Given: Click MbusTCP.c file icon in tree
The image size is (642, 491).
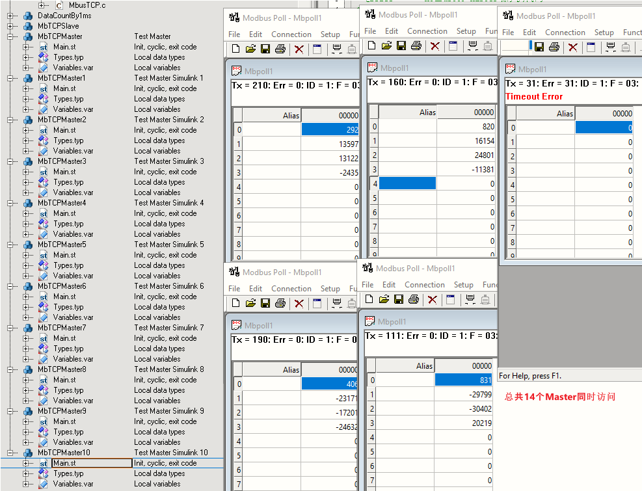Looking at the screenshot, I should tap(59, 5).
